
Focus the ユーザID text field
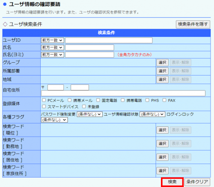click(109, 41)
